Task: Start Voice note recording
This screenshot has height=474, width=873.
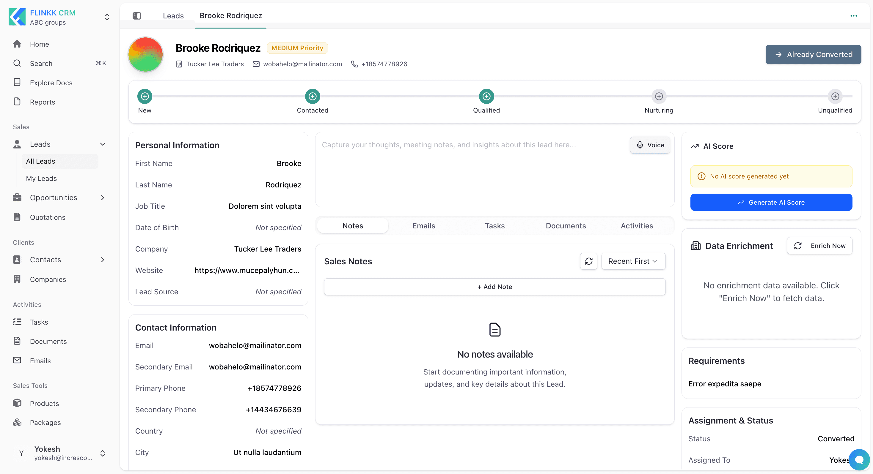Action: click(650, 145)
